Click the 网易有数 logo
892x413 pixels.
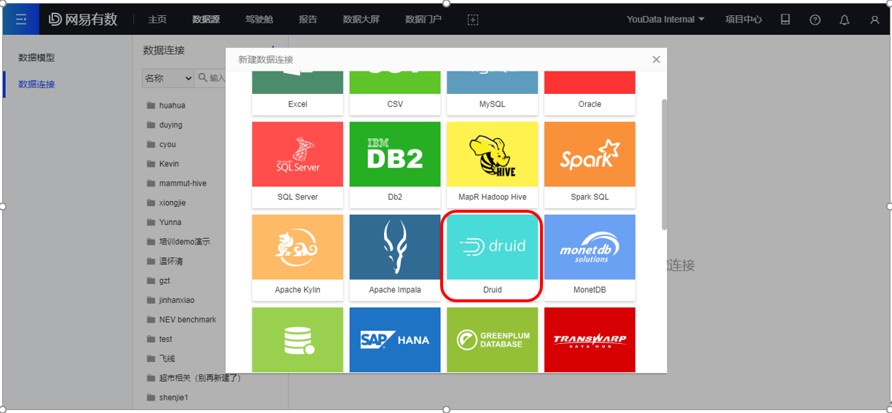[x=83, y=20]
